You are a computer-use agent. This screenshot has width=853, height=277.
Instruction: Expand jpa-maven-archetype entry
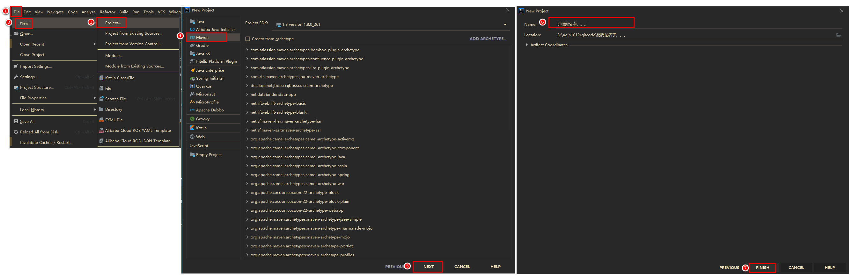pos(247,77)
